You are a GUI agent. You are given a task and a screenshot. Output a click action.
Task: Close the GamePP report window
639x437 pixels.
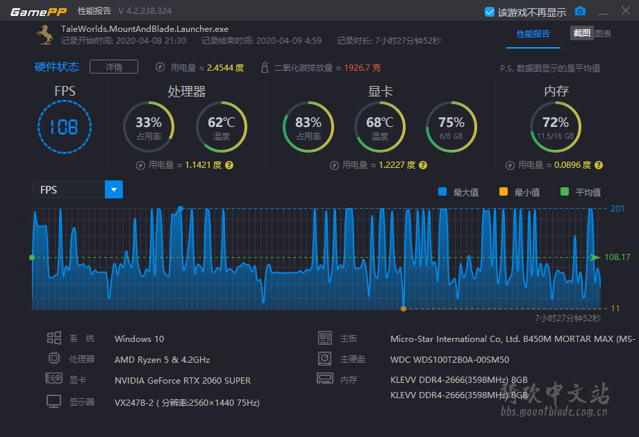pyautogui.click(x=626, y=10)
